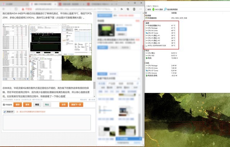Image resolution: width=230 pixels, height=147 pixels.
Task: Click the editor vertical scrollbar thumb
Action: pos(94,85)
